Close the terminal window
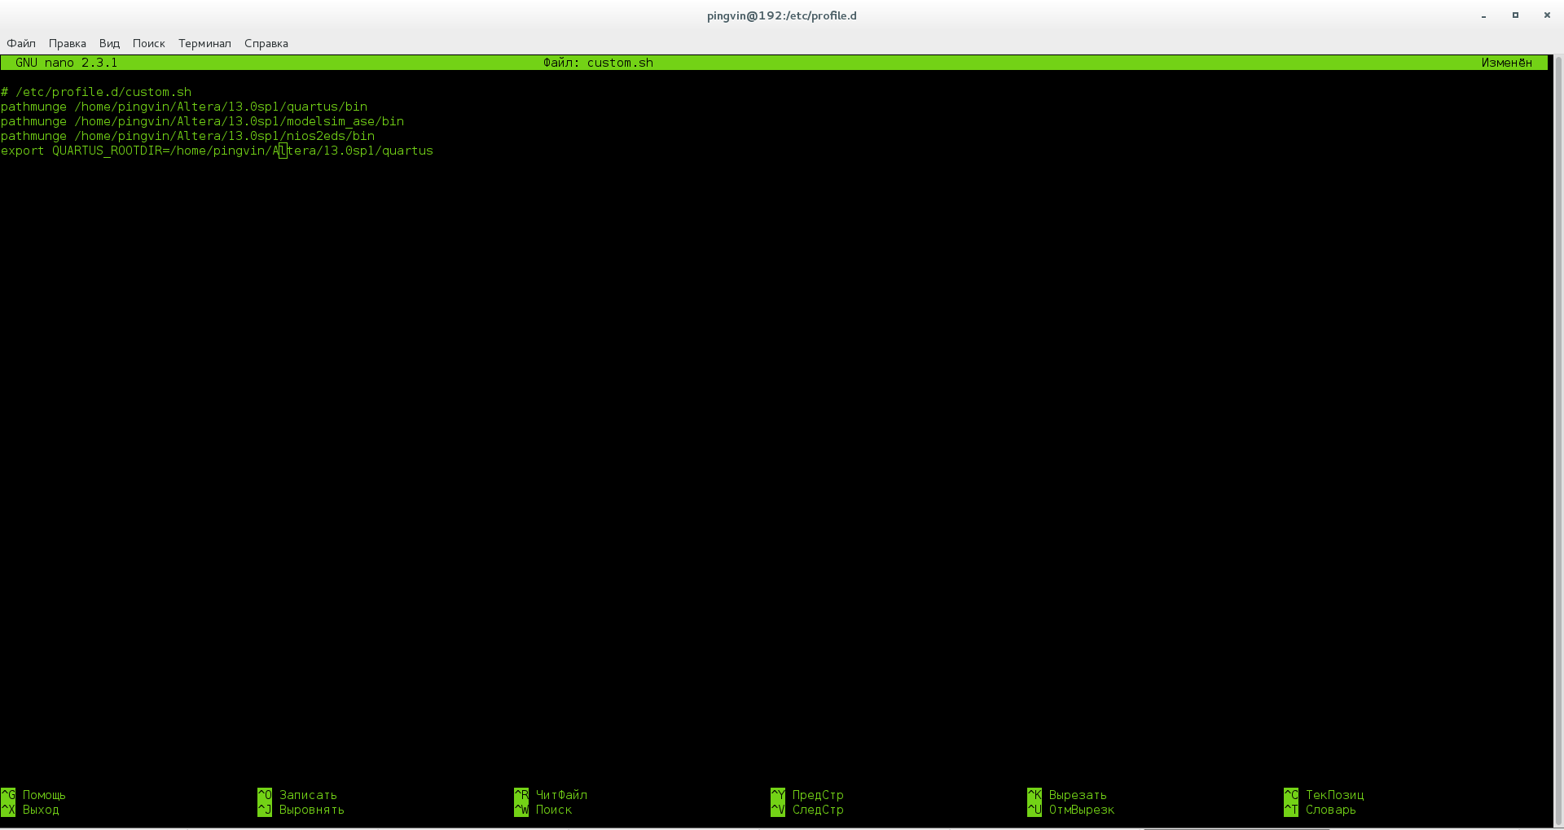This screenshot has width=1564, height=830. click(1547, 15)
